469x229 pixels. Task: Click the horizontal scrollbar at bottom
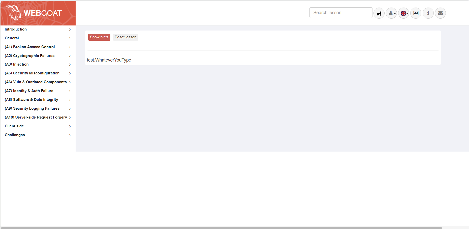(221, 228)
